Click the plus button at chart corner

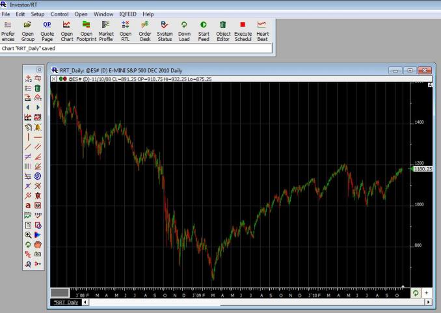pyautogui.click(x=427, y=293)
